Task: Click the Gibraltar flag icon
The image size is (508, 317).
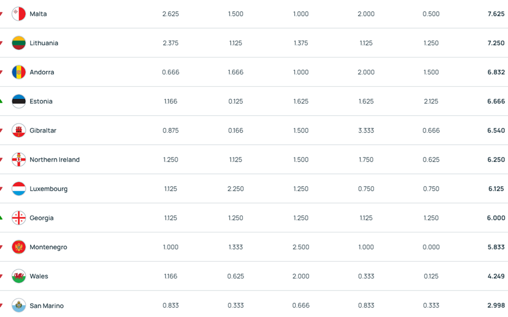Action: 19,130
